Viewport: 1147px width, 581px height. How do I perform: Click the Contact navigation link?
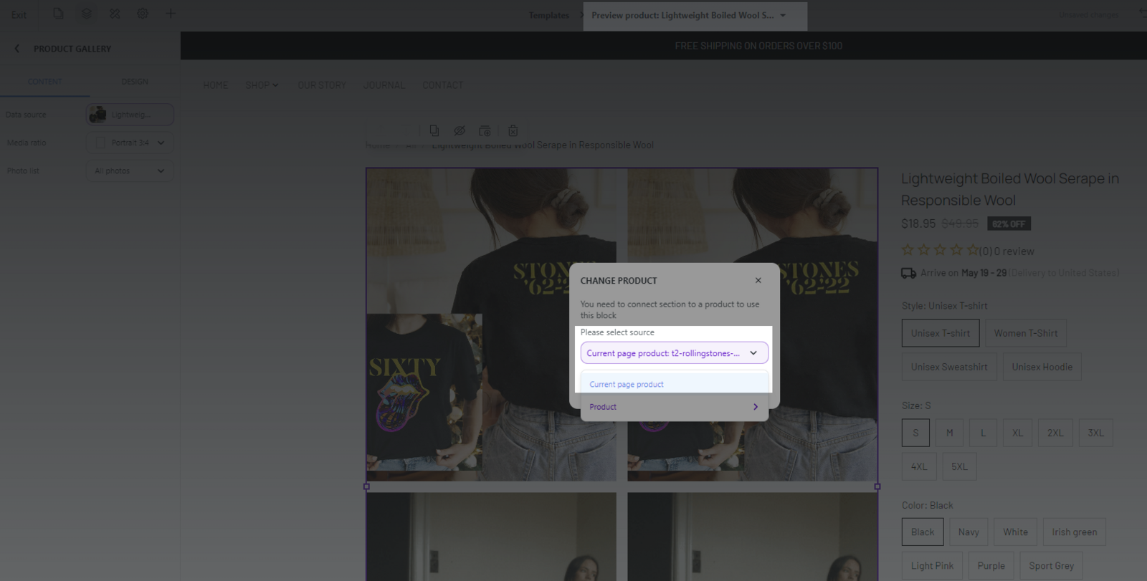pyautogui.click(x=443, y=85)
